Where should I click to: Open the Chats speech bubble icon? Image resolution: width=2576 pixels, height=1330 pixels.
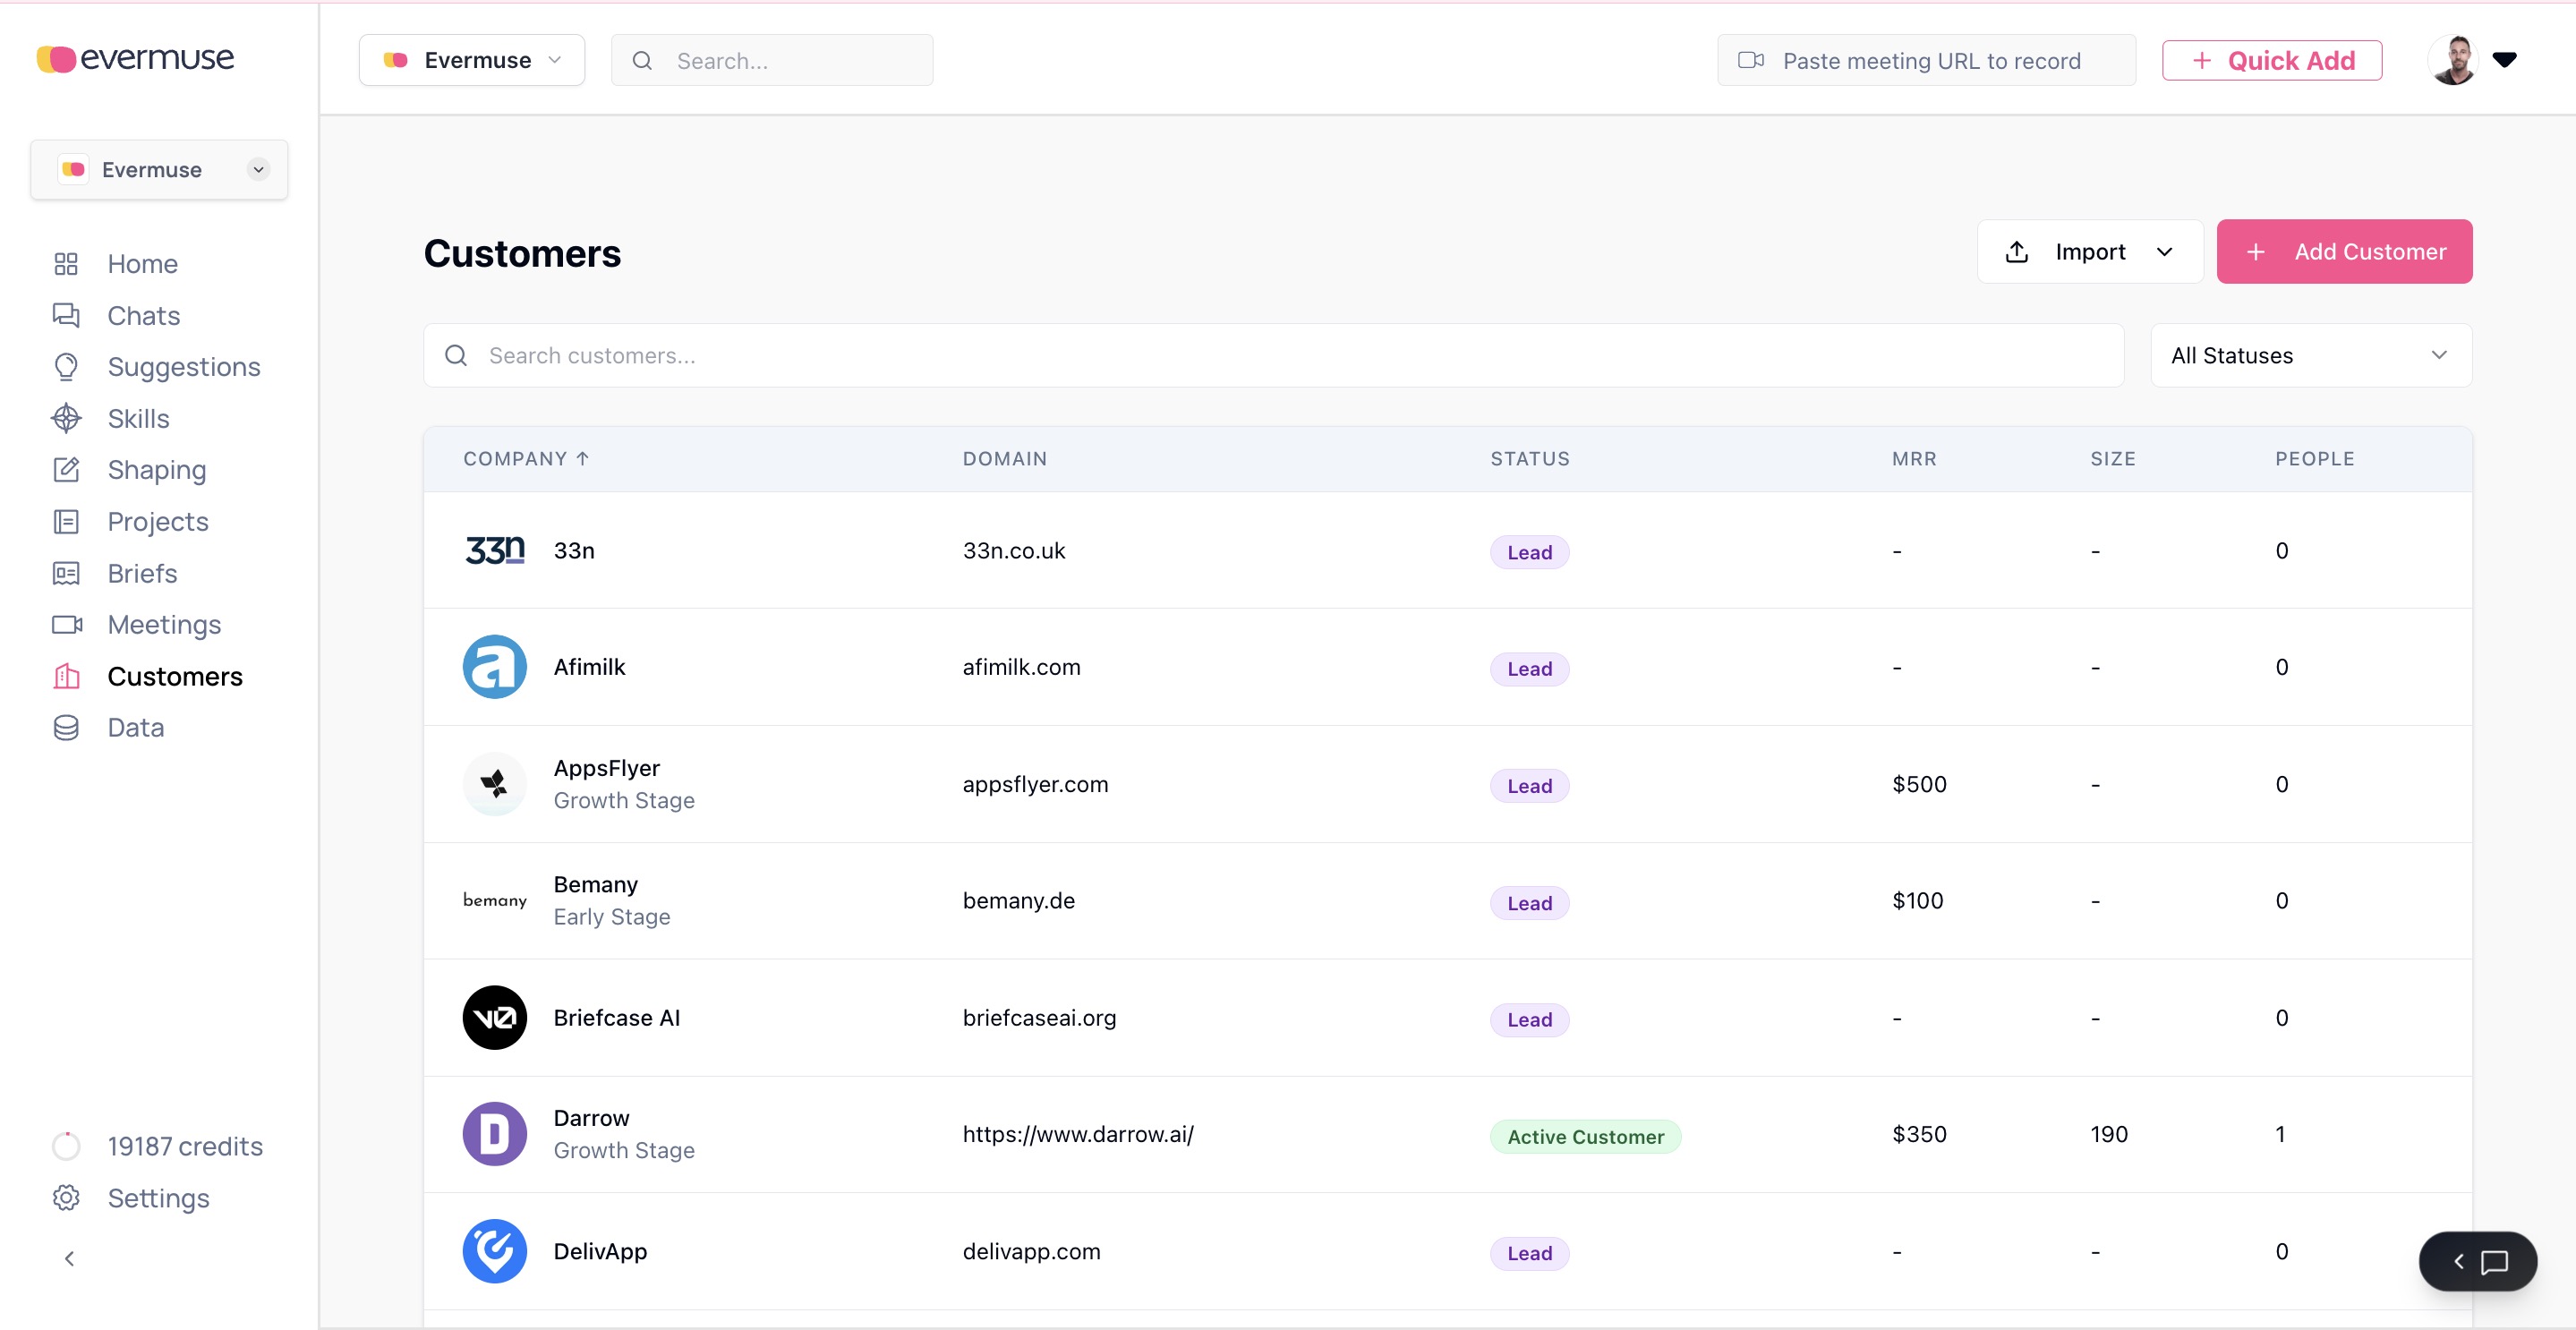pos(66,316)
